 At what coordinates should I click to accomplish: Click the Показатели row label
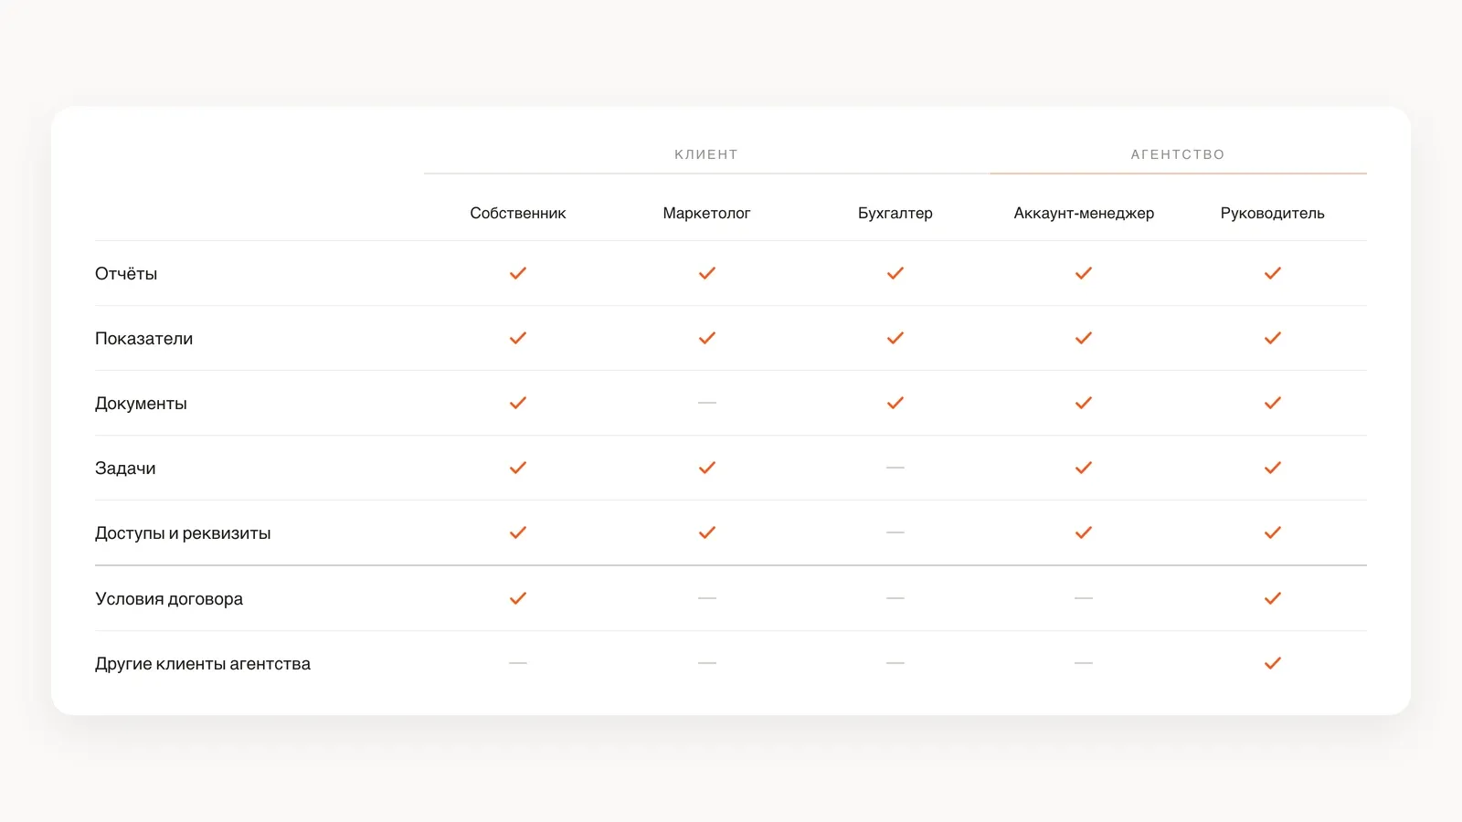(x=144, y=338)
